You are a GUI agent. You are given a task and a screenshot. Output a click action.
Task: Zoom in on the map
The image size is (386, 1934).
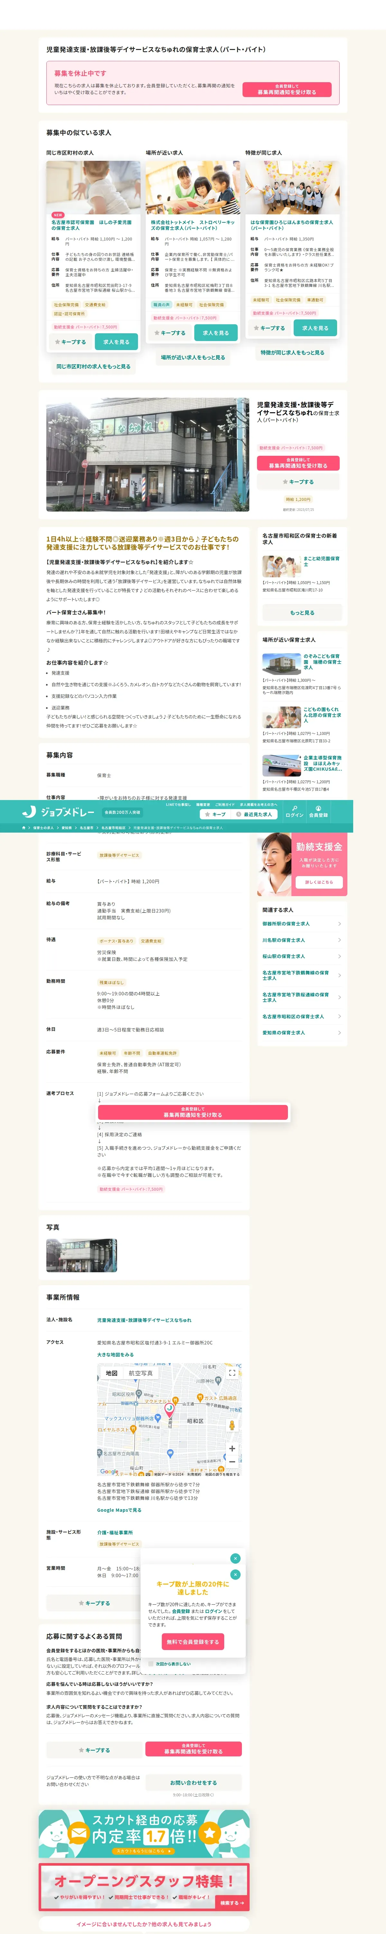pos(232,1448)
